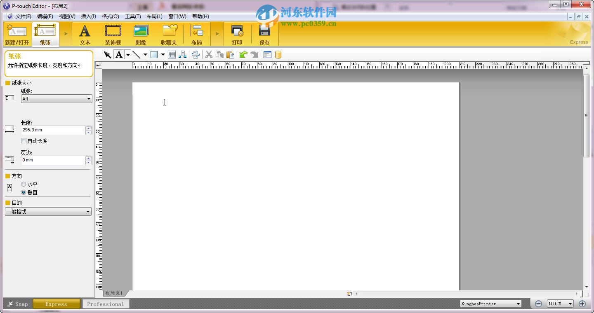The image size is (594, 313).
Task: Select the line drawing tool
Action: [x=136, y=54]
